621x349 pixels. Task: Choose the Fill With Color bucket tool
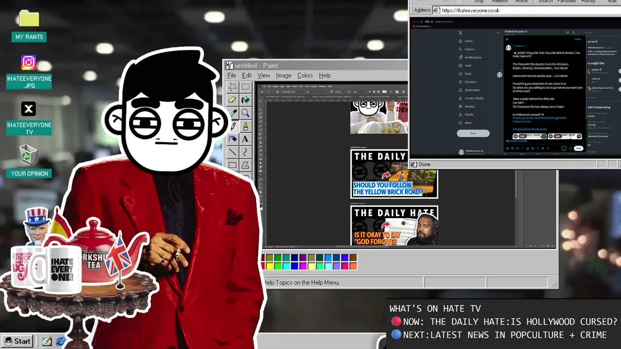pos(245,100)
